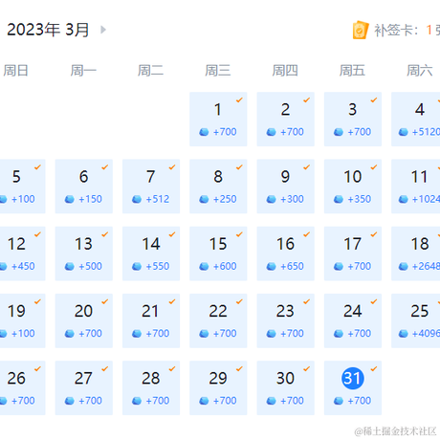Viewport: 440px width, 440px height.
Task: Select calendar day 23
Action: click(x=285, y=321)
